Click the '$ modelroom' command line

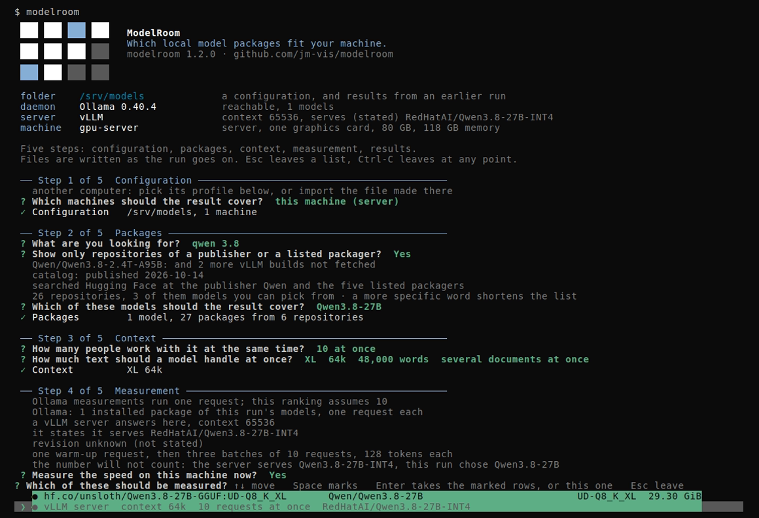47,12
